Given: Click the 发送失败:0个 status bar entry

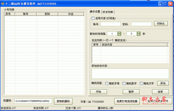Looking at the screenshot, I should pyautogui.click(x=49, y=108).
